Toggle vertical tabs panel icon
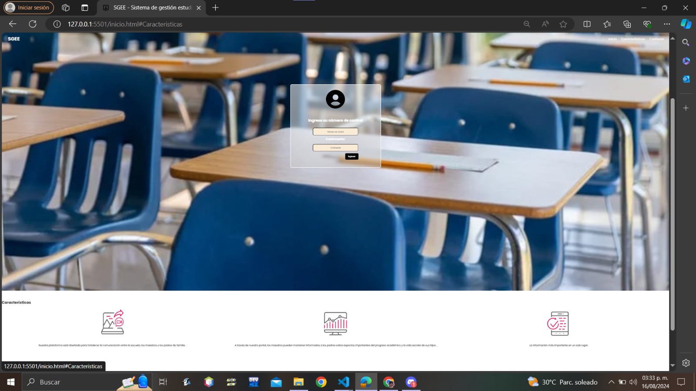This screenshot has height=391, width=696. coord(85,8)
